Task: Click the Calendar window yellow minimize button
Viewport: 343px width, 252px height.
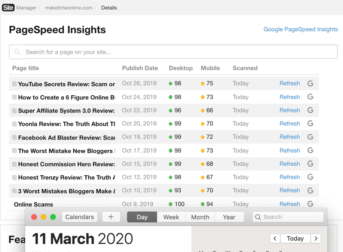Action: (x=44, y=217)
